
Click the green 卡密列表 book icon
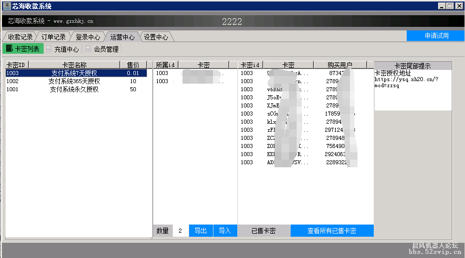click(9, 48)
